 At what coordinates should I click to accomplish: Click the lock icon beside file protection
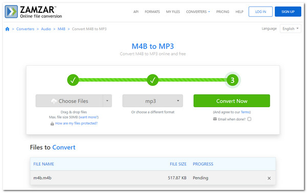pos(52,124)
